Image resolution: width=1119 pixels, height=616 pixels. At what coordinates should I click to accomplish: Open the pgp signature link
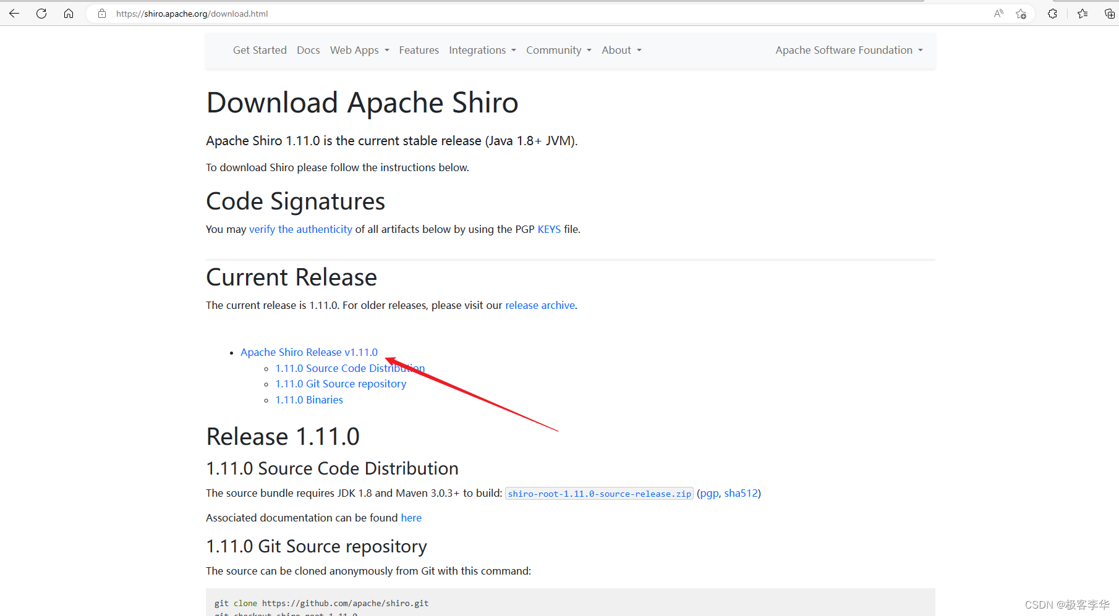tap(710, 493)
